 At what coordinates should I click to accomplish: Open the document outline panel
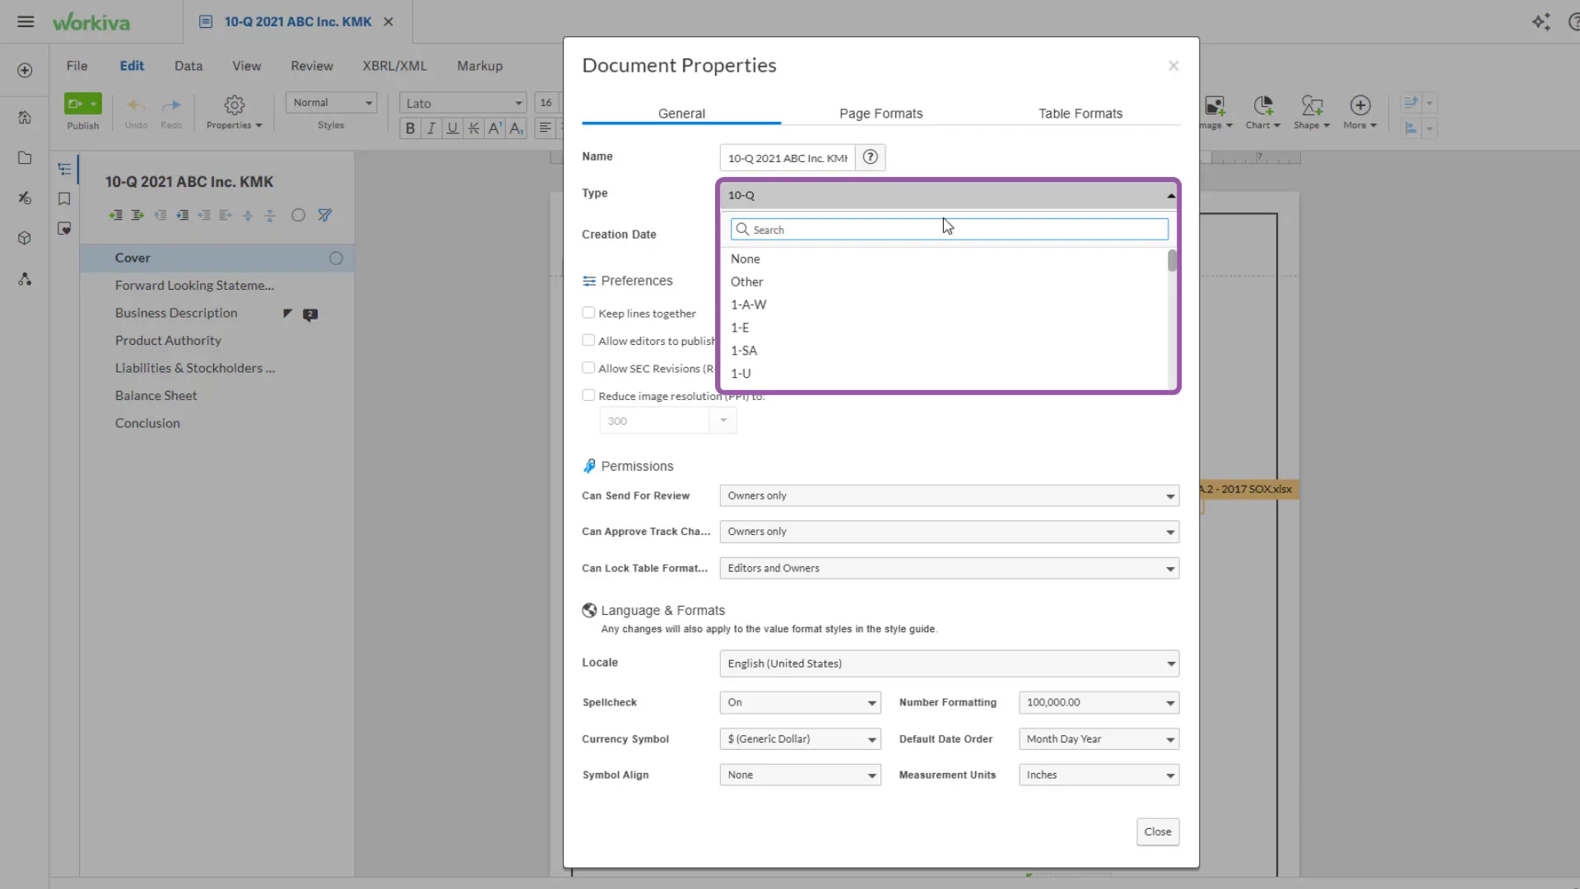(66, 168)
